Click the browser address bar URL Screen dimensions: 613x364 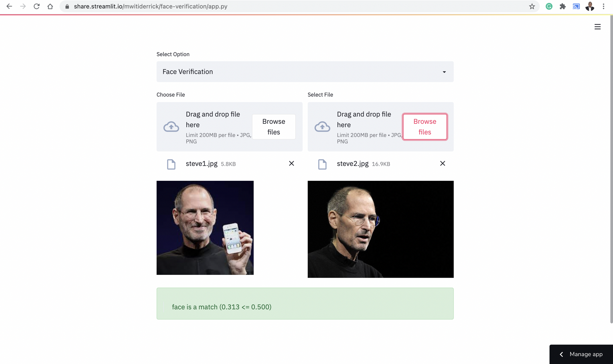[150, 6]
